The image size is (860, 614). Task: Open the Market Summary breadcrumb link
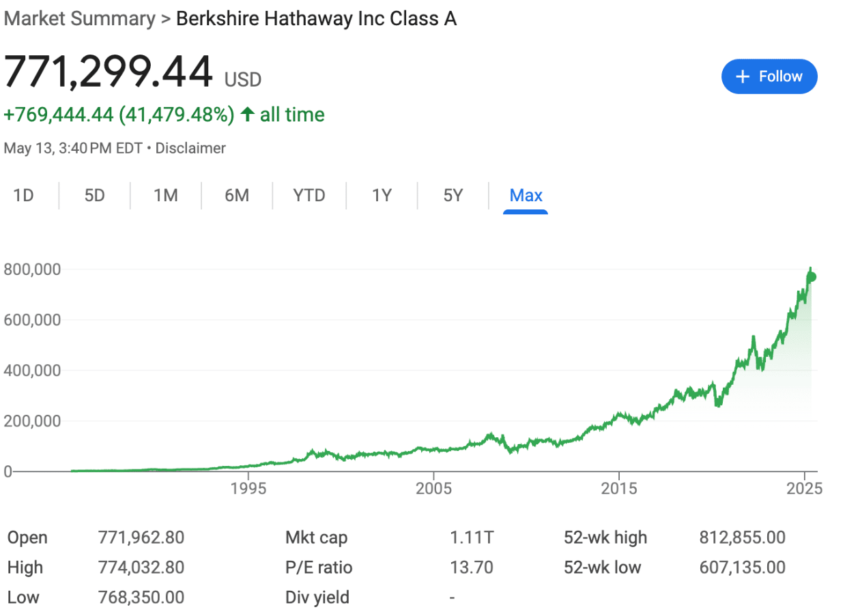tap(79, 18)
